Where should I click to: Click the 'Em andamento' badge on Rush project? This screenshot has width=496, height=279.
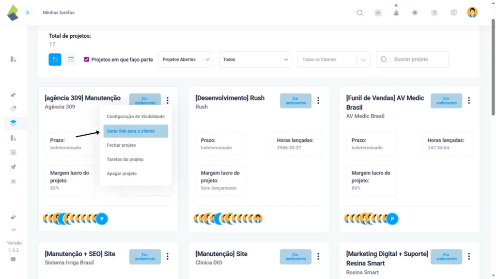pos(295,101)
